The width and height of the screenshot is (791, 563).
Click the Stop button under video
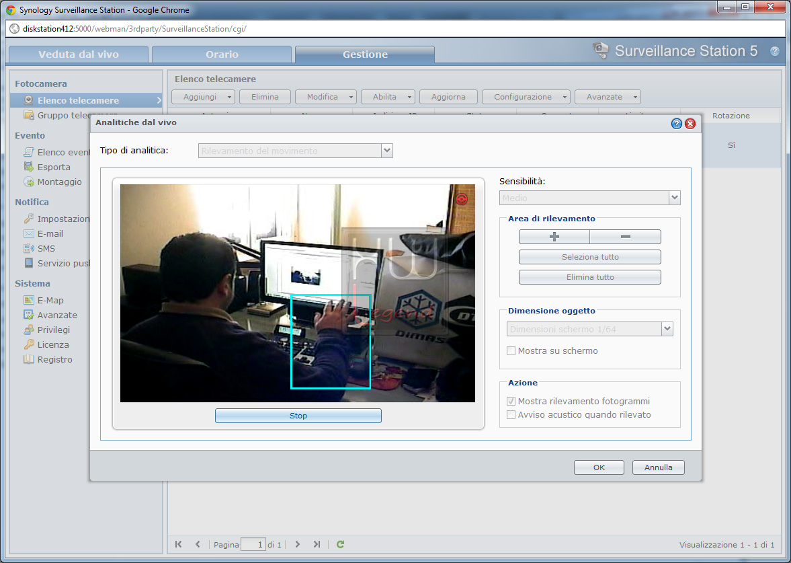pos(298,416)
